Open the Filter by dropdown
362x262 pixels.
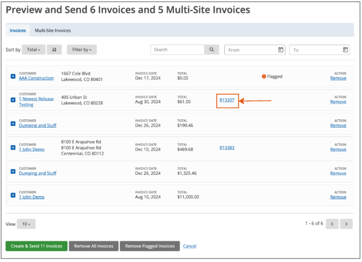(x=82, y=50)
